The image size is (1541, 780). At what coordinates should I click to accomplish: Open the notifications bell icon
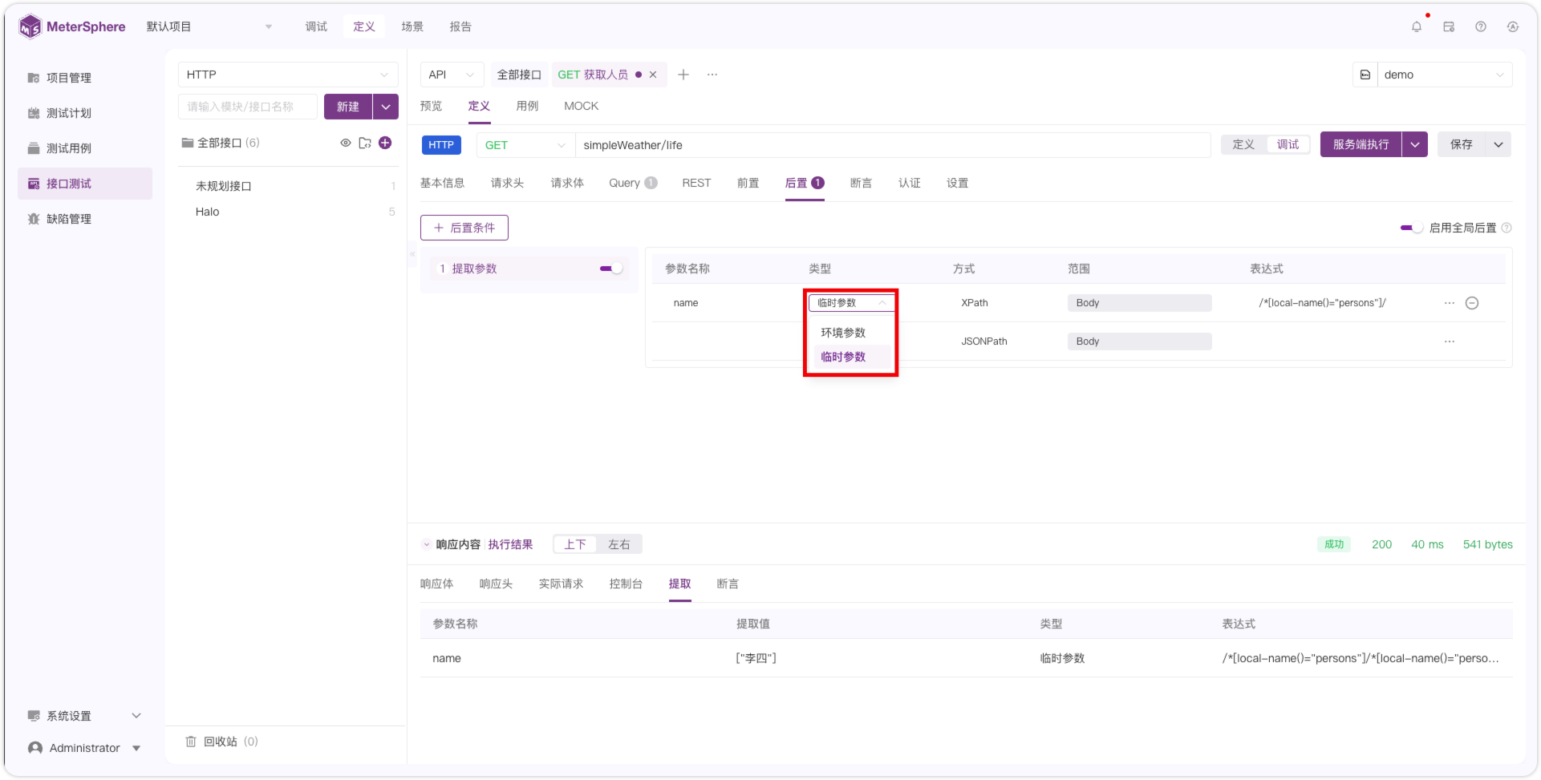click(x=1417, y=26)
